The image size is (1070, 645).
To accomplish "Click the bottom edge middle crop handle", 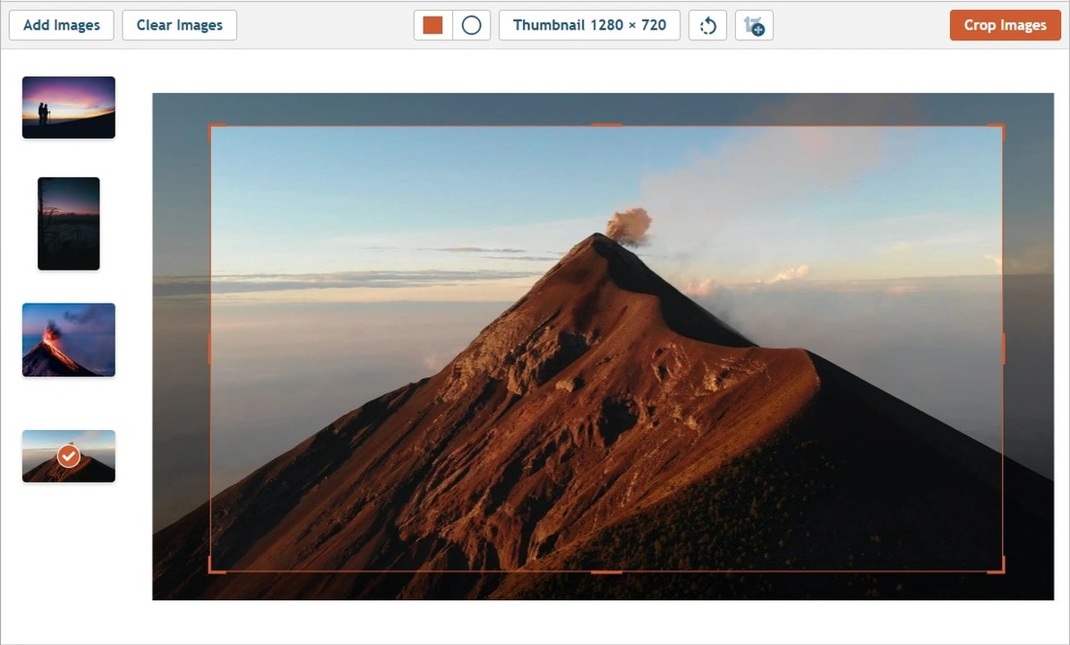I will tap(606, 571).
